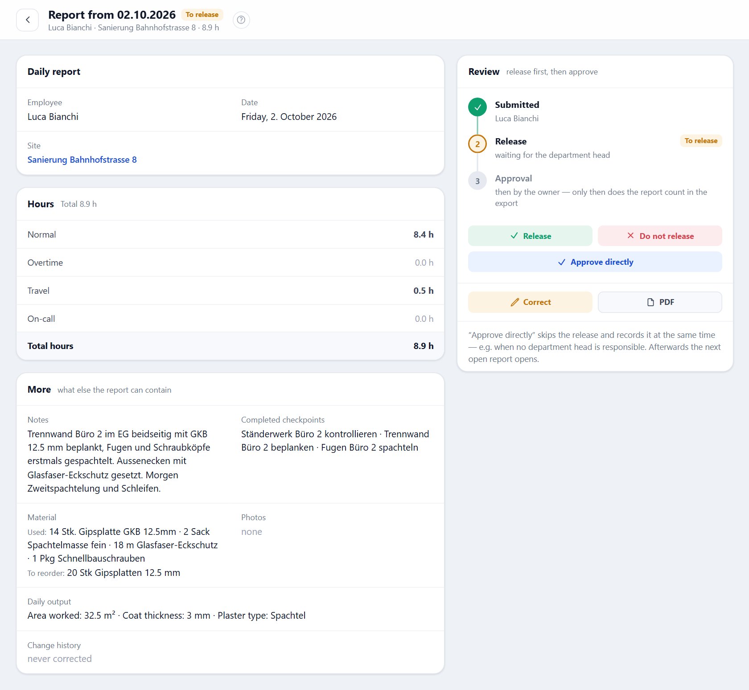Viewport: 749px width, 690px height.
Task: Select the step 3 Approval circle
Action: (x=477, y=181)
